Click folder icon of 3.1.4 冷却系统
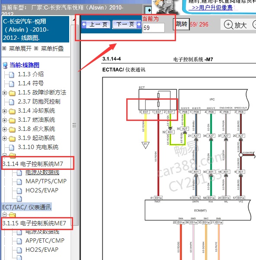Viewport: 256px width, 260px height. pos(12,111)
